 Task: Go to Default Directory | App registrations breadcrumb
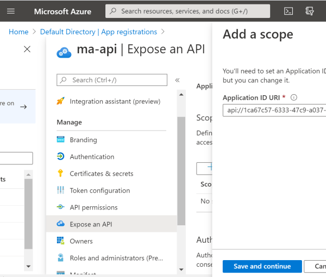[x=98, y=32]
